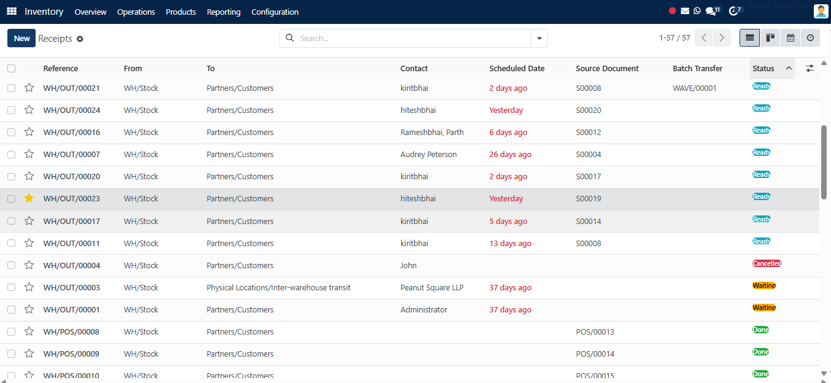Star transfer WH/OUT/00021
Image resolution: width=831 pixels, height=383 pixels.
29,88
